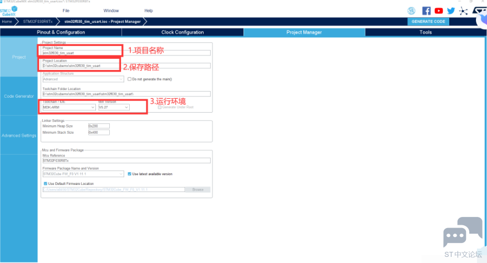Open the ST YouTube channel icon

439,11
